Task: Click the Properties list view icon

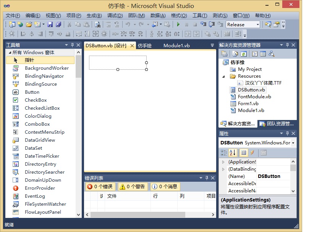Action: (244, 153)
